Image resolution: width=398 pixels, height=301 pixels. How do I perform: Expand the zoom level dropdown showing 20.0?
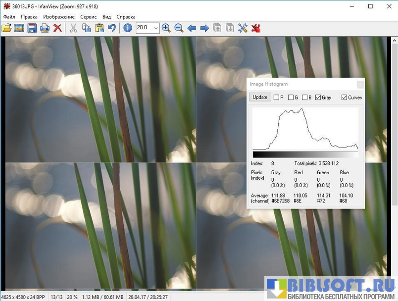155,28
